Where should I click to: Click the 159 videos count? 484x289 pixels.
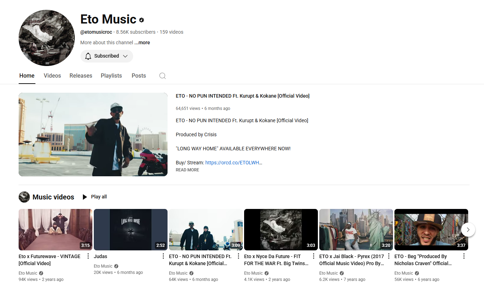pos(171,32)
